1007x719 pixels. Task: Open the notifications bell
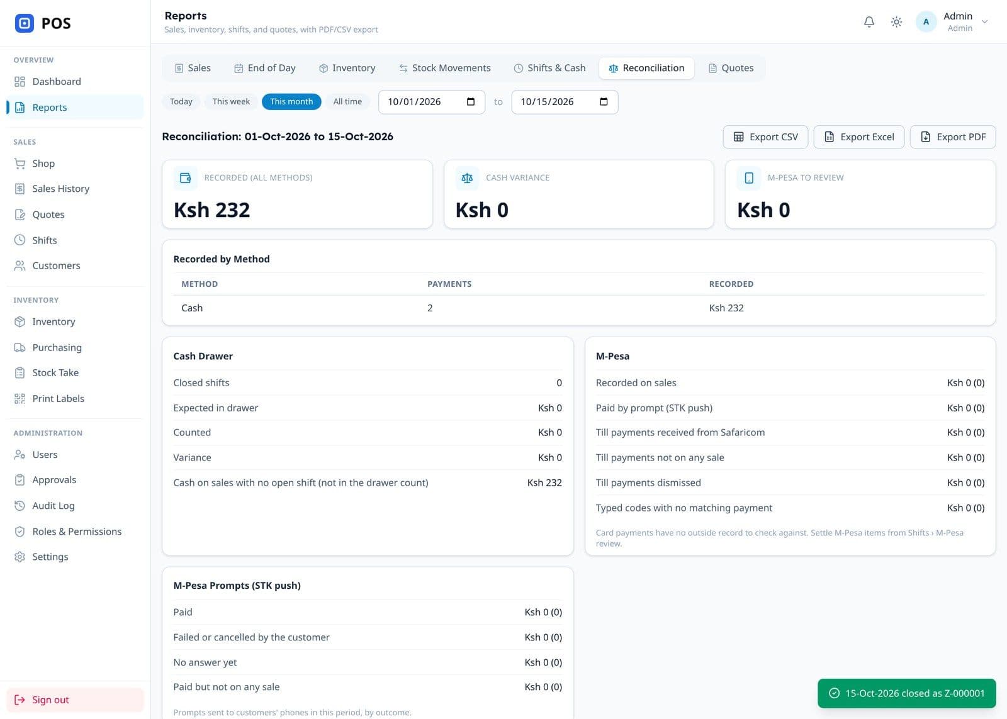coord(869,22)
